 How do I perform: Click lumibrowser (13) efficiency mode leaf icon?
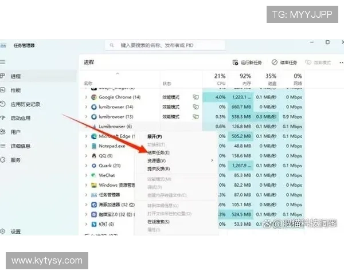tap(196, 117)
